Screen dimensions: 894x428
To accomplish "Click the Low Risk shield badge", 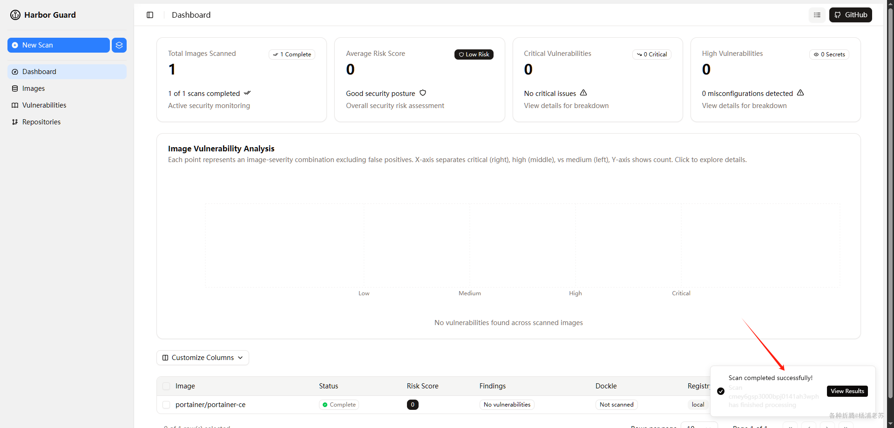I will (x=474, y=54).
